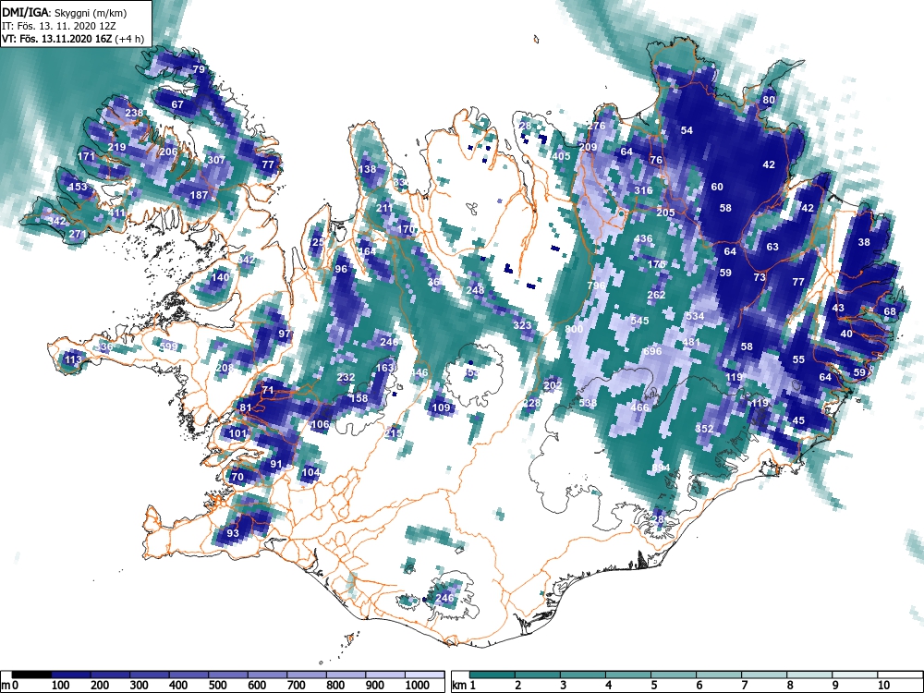This screenshot has width=924, height=693.
Task: Select visibility value 67 on the map
Action: pyautogui.click(x=177, y=105)
